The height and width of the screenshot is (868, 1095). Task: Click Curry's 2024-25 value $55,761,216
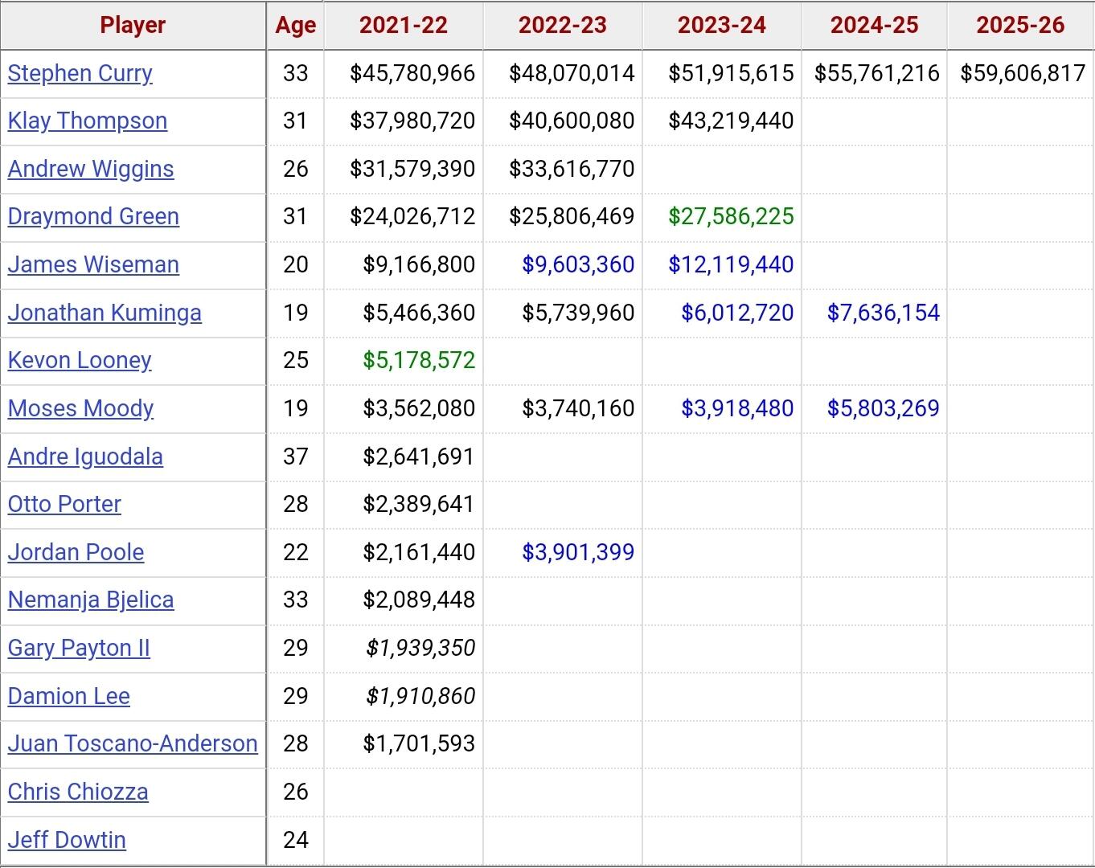(877, 73)
